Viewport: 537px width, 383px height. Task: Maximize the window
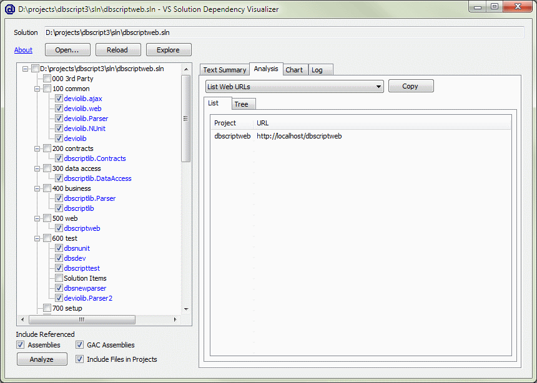click(x=495, y=7)
